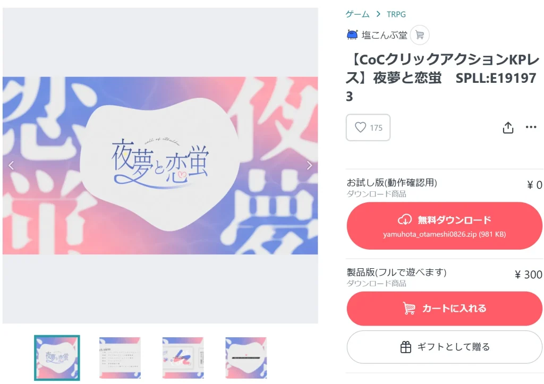Click the cart icon on カートに入れる
Screen dimensions: 544x384
click(409, 308)
